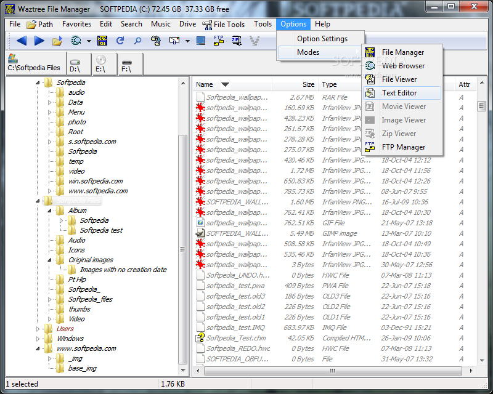
Task: Select the softpedia_test.pwa file
Action: click(x=235, y=286)
